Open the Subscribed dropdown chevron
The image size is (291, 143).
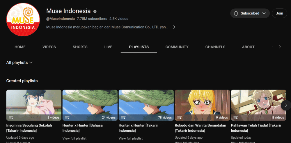click(x=264, y=13)
